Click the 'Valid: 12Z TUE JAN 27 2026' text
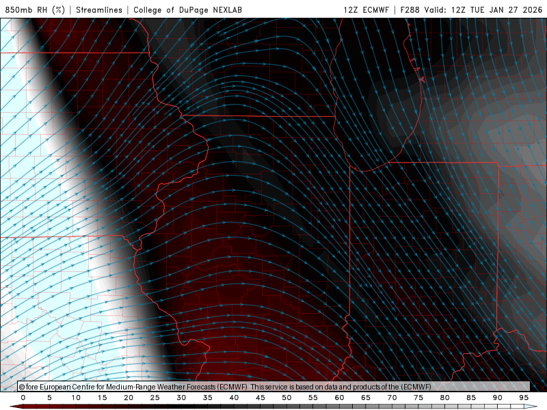The width and height of the screenshot is (547, 410). point(483,10)
